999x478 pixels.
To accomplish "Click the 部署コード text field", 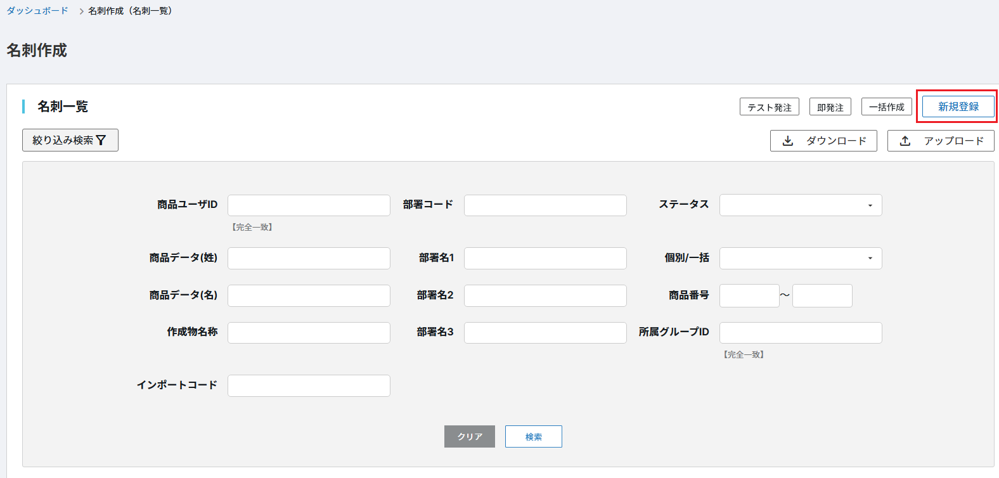I will (x=545, y=205).
